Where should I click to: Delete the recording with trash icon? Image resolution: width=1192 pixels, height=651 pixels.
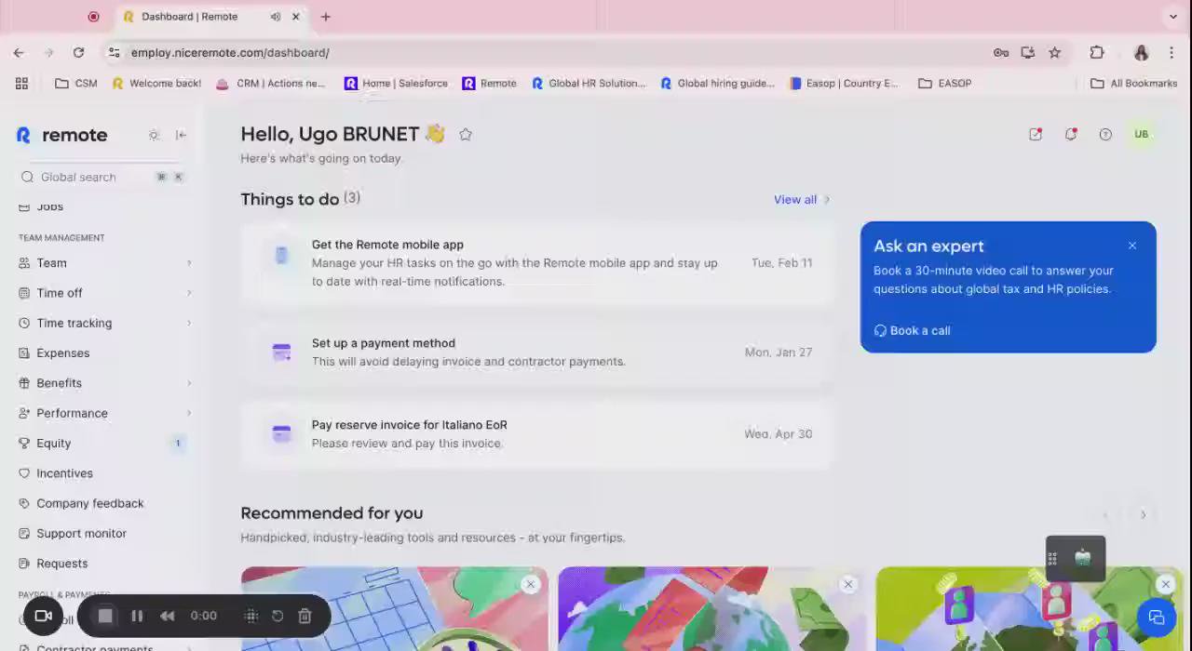(x=305, y=616)
